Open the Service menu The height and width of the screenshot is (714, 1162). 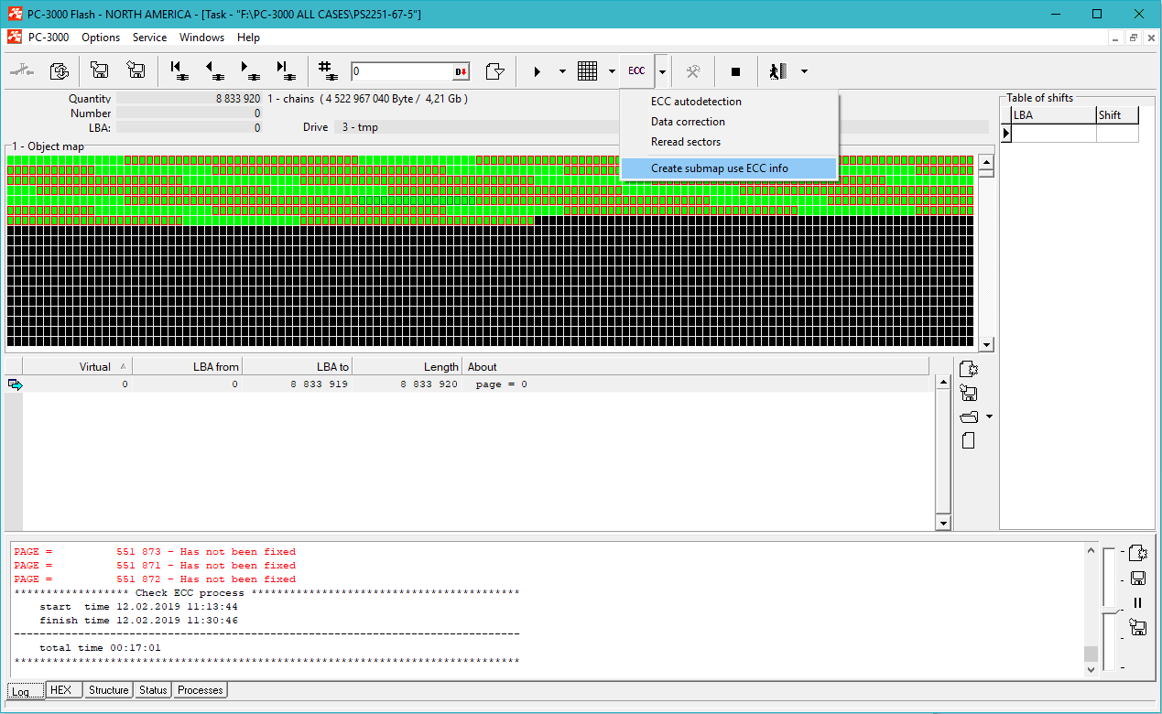tap(149, 38)
